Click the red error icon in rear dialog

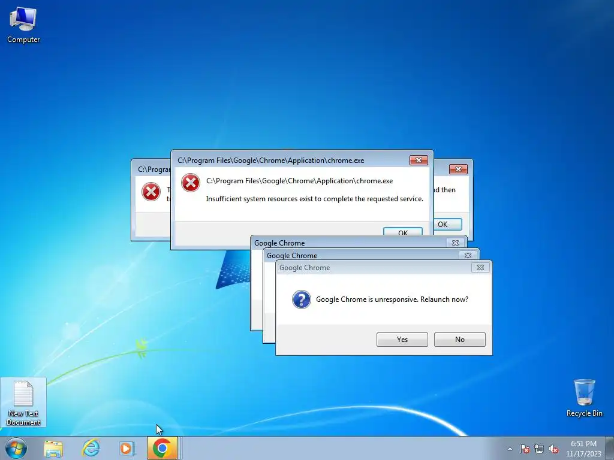(x=151, y=192)
